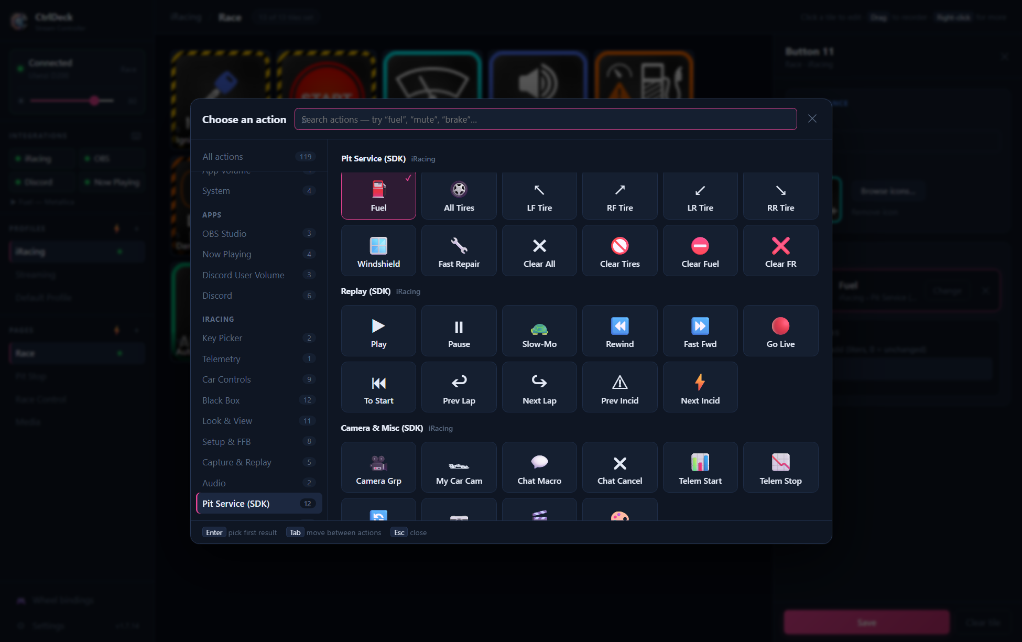This screenshot has width=1022, height=642.
Task: Select the Chat Macro action
Action: point(539,467)
